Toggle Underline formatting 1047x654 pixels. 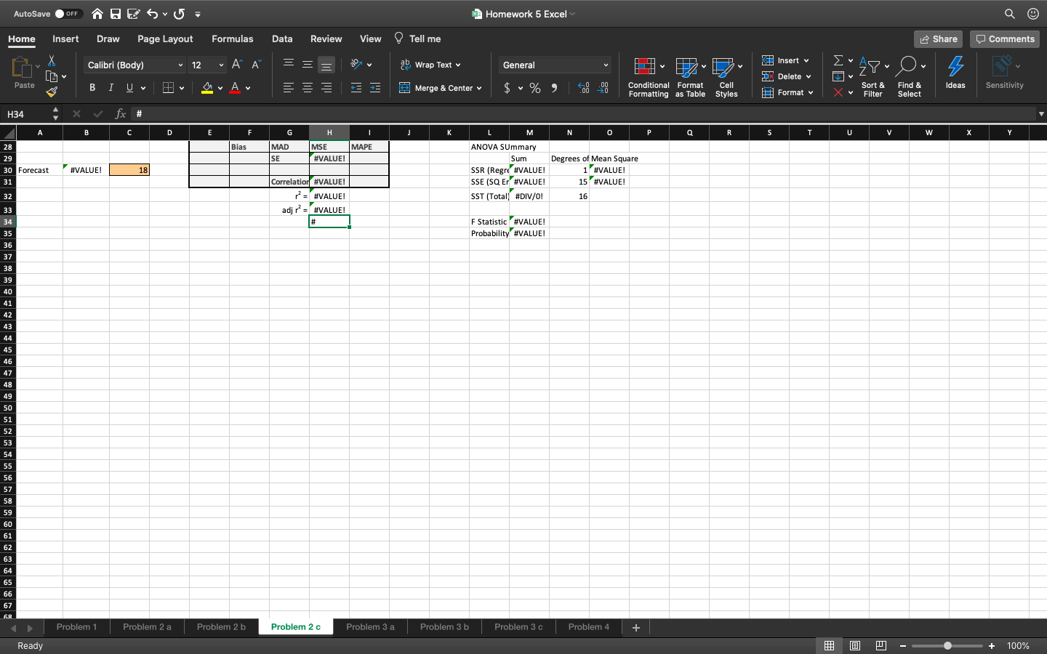click(x=129, y=87)
